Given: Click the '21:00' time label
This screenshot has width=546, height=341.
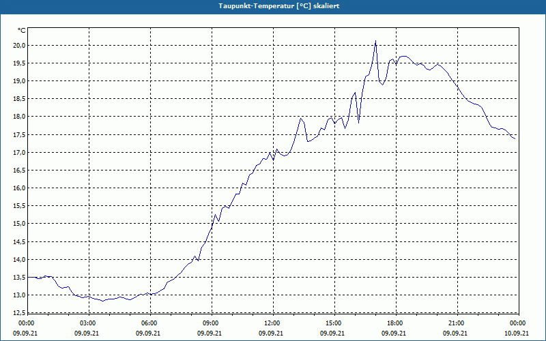Looking at the screenshot, I should (x=457, y=323).
